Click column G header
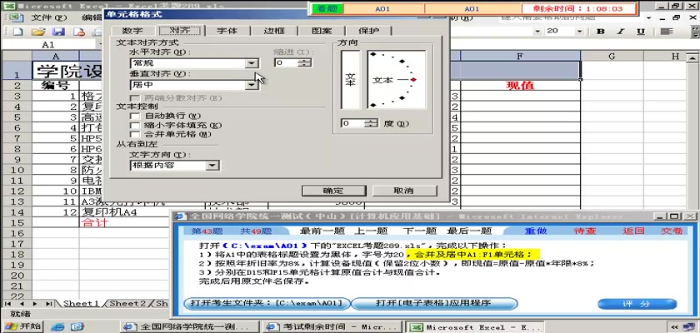700x333 pixels. click(x=612, y=56)
